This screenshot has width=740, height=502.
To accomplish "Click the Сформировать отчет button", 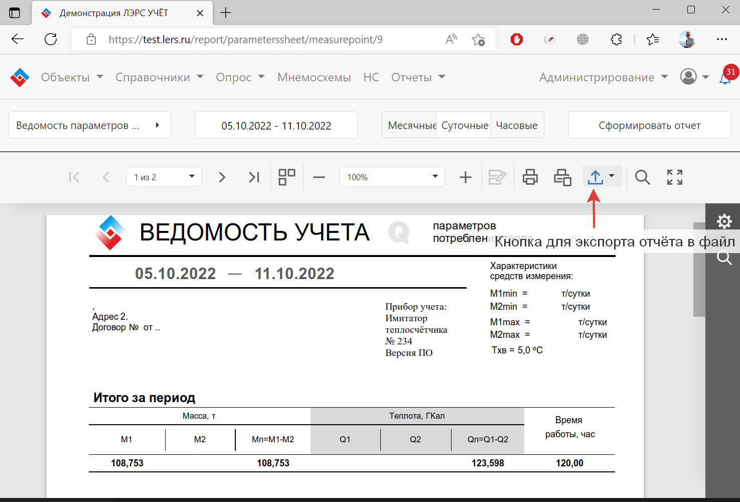I will coord(649,125).
